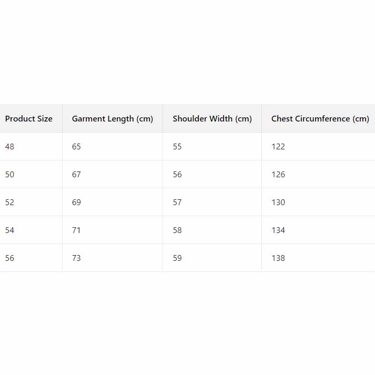Click garment length value 69
This screenshot has width=375, height=375.
point(77,202)
